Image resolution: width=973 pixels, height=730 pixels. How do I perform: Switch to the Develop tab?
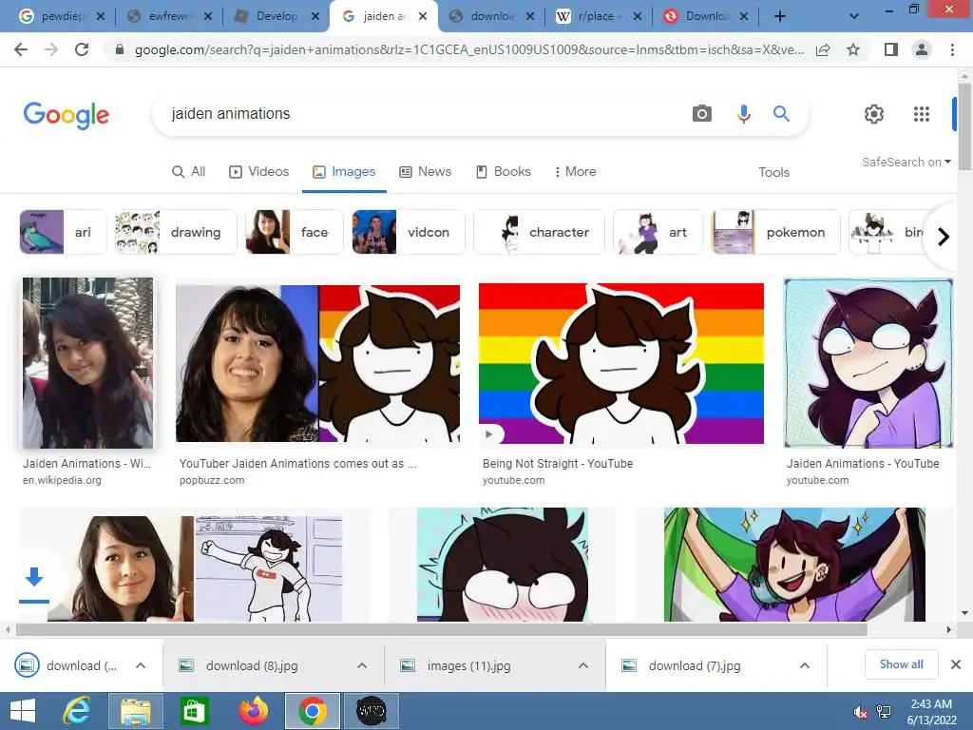[x=277, y=16]
